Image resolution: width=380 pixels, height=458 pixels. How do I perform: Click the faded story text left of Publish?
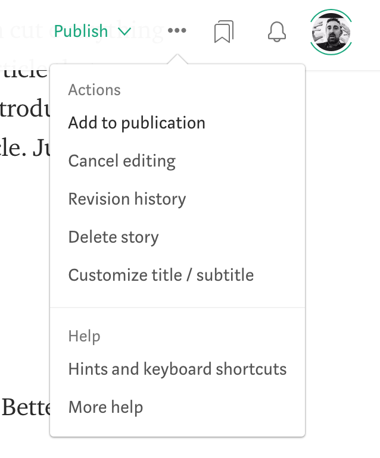(x=24, y=31)
